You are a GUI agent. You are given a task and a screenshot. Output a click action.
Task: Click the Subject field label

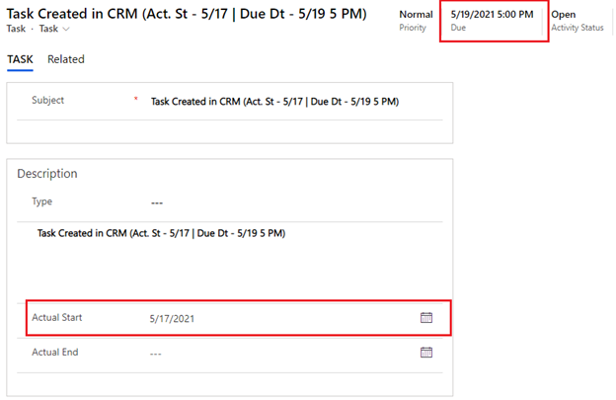click(x=47, y=100)
